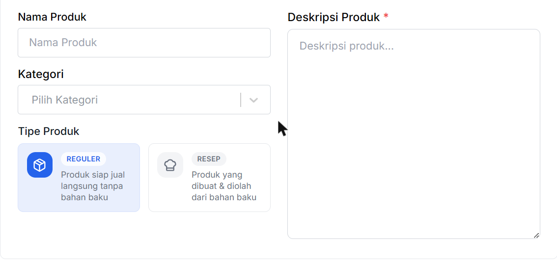Image resolution: width=557 pixels, height=263 pixels.
Task: Select the RESEP product type card
Action: tap(209, 178)
